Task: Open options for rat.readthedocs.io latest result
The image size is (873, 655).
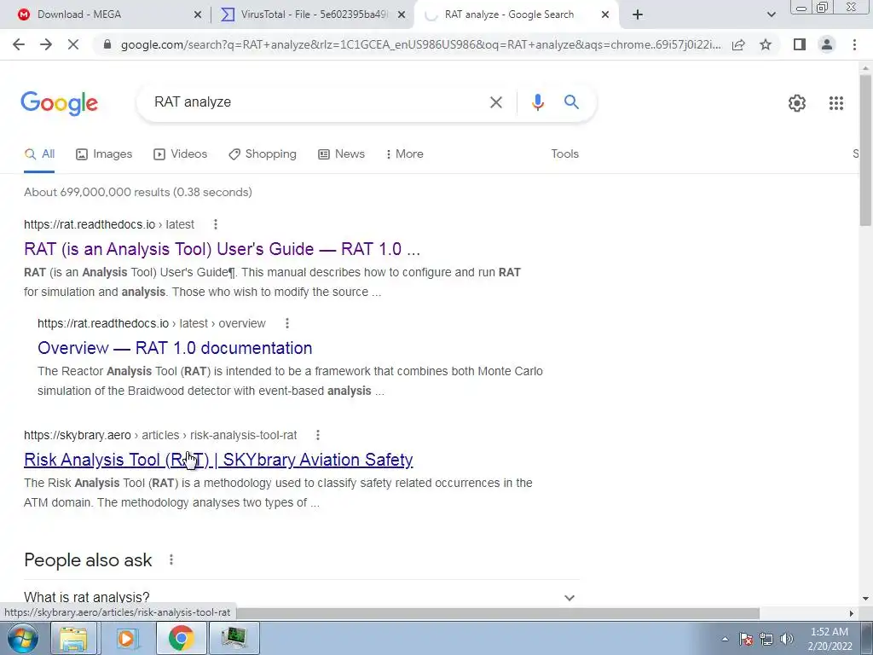Action: (x=216, y=224)
